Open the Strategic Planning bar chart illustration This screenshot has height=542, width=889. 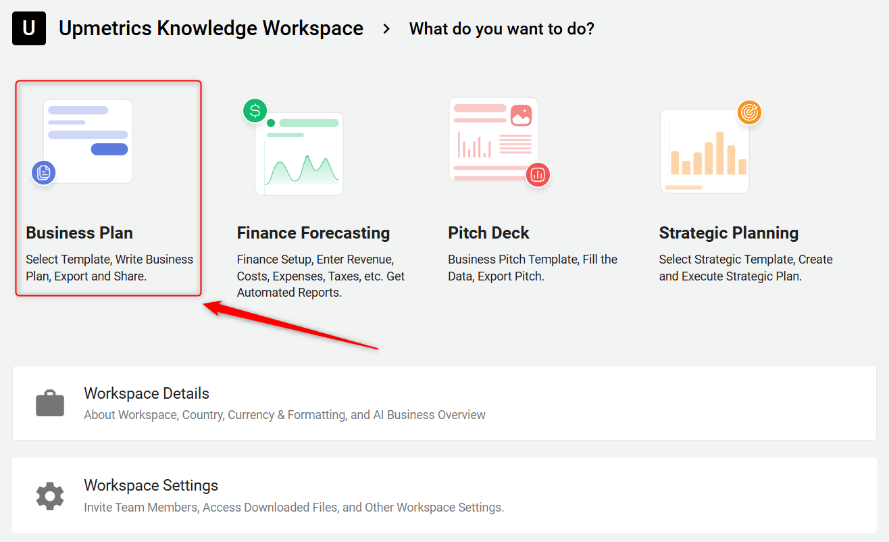tap(711, 147)
